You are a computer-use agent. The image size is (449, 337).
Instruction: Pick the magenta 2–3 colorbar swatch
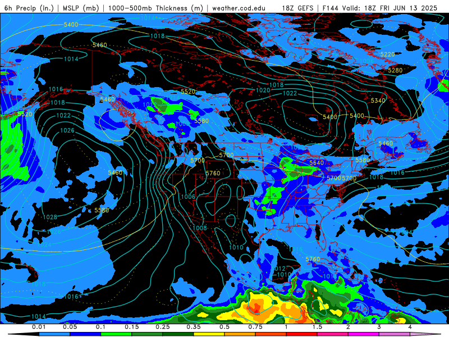pos(364,334)
